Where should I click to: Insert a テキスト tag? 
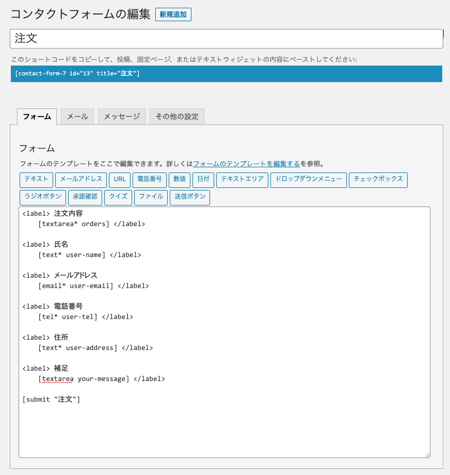tap(36, 180)
